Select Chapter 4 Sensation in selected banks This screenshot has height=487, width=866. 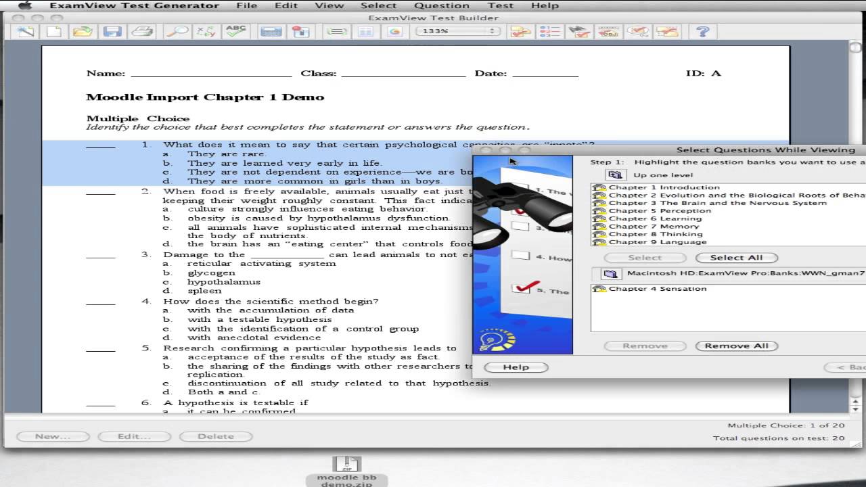[649, 289]
